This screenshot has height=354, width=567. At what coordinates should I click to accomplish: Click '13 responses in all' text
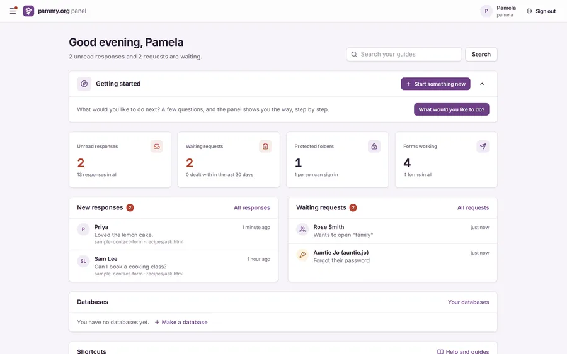pos(97,175)
